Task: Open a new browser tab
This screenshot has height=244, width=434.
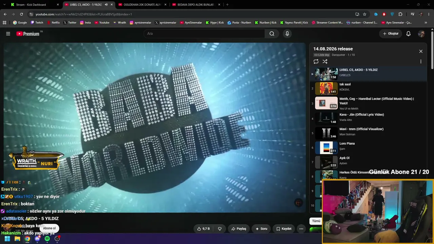Action: click(x=227, y=5)
